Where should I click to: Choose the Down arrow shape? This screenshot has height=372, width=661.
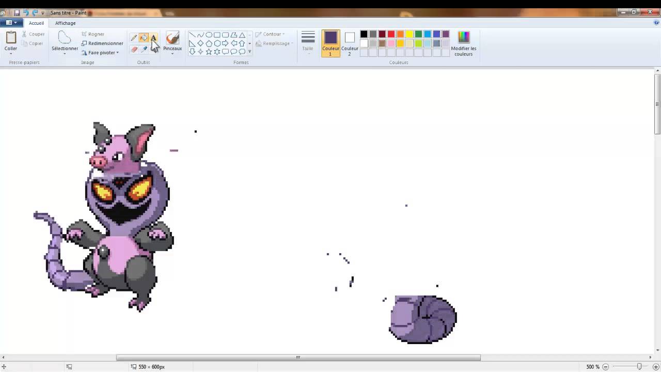click(192, 52)
